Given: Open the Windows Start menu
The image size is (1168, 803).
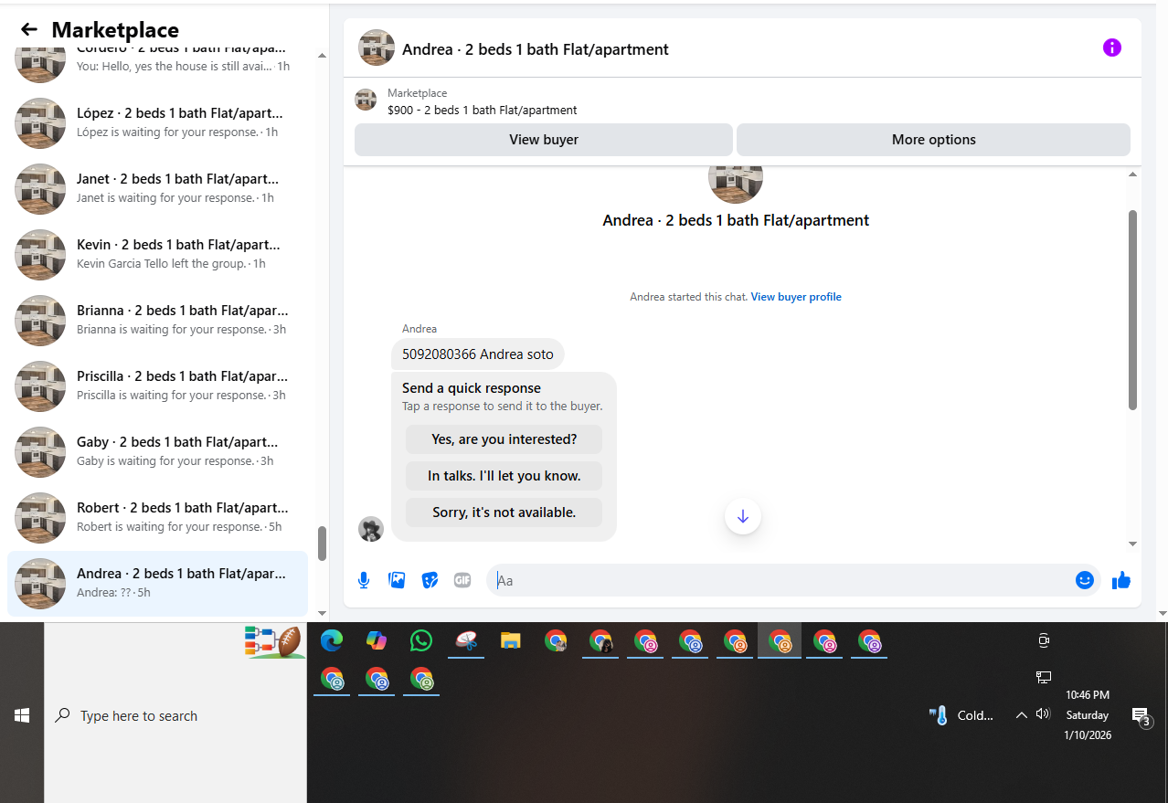Looking at the screenshot, I should pos(22,715).
